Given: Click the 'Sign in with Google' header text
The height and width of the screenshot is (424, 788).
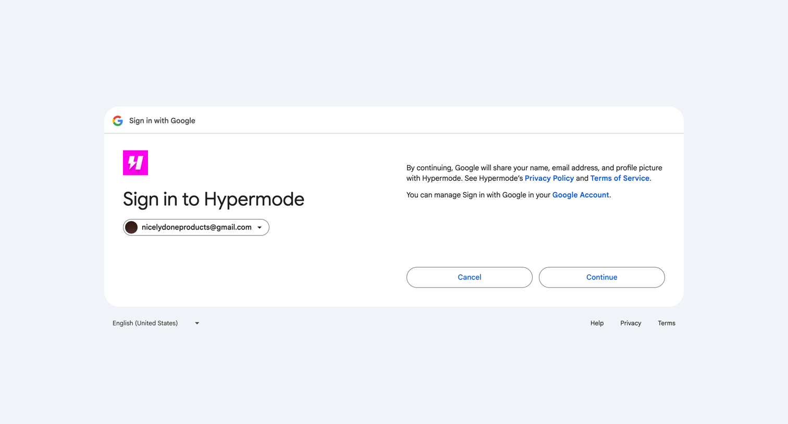Looking at the screenshot, I should 162,121.
